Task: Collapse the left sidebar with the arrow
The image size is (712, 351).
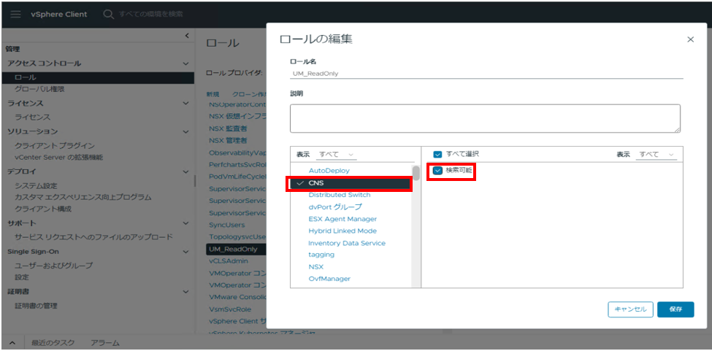Action: coord(187,35)
